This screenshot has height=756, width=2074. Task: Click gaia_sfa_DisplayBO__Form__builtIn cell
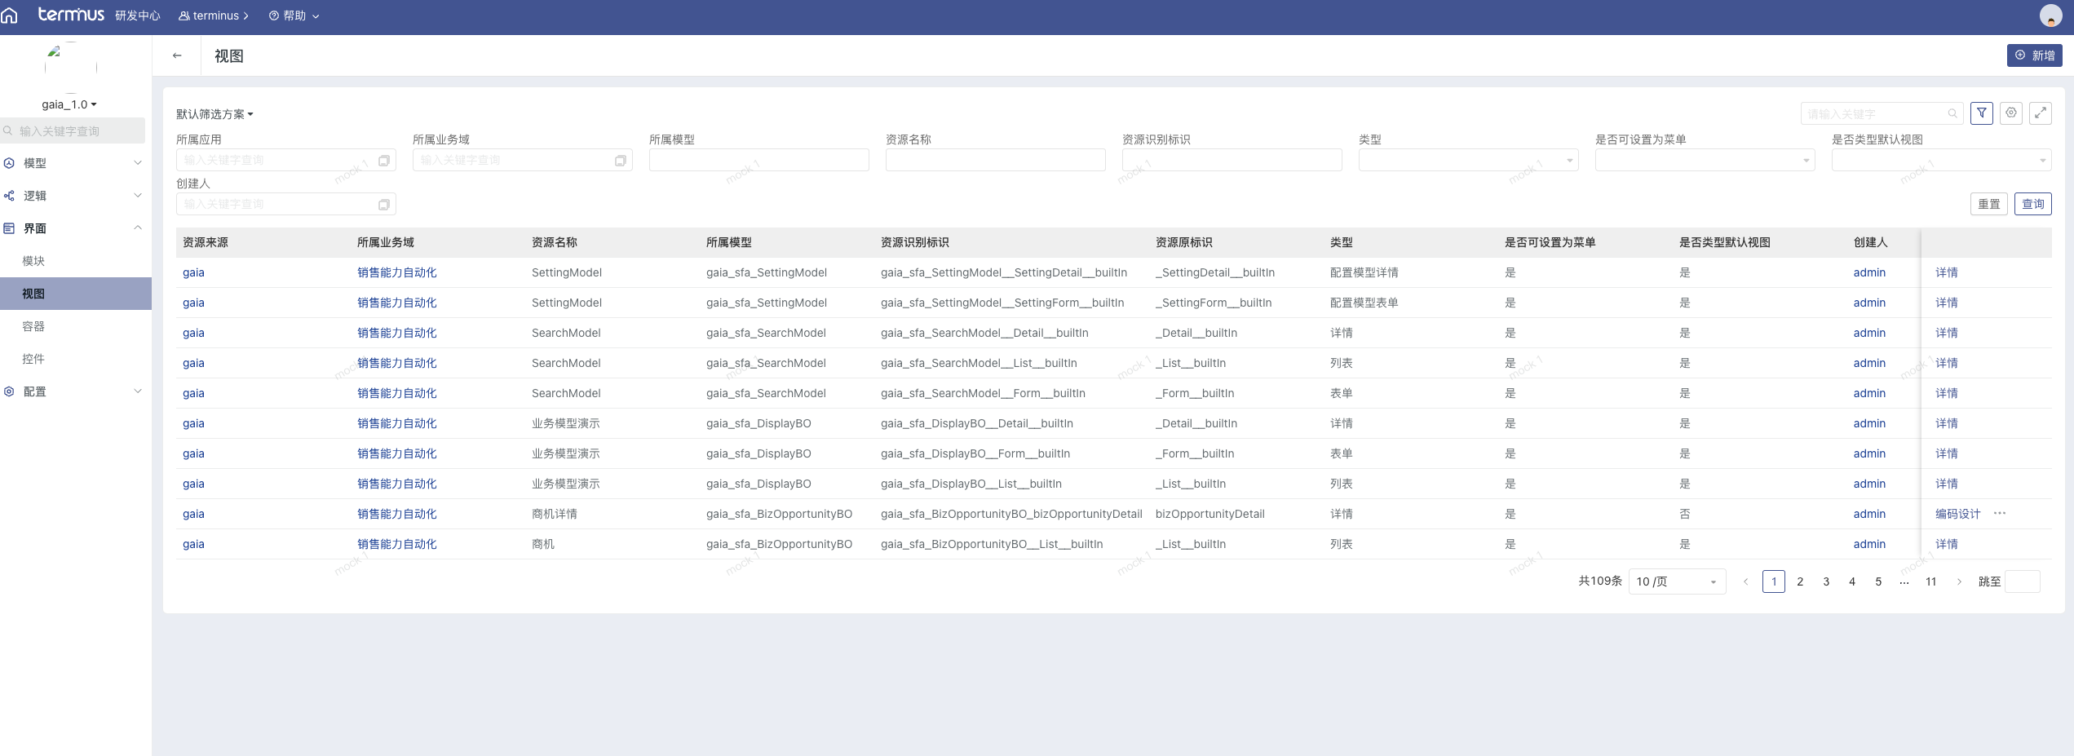coord(975,453)
